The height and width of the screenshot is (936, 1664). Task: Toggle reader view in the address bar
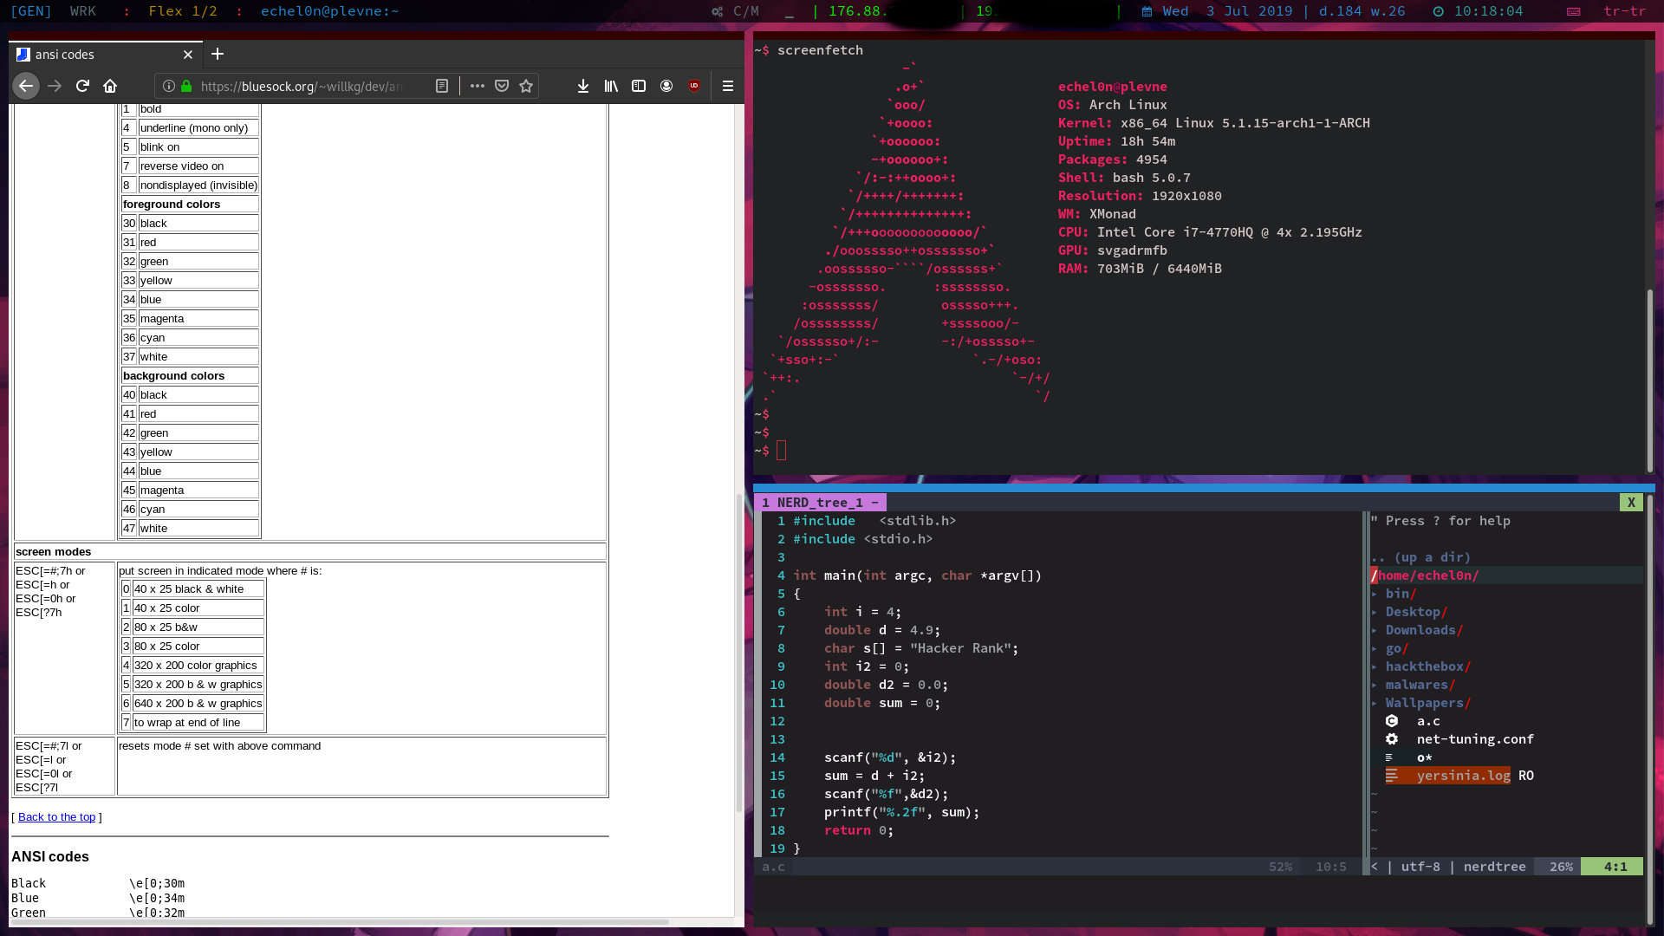pyautogui.click(x=442, y=86)
